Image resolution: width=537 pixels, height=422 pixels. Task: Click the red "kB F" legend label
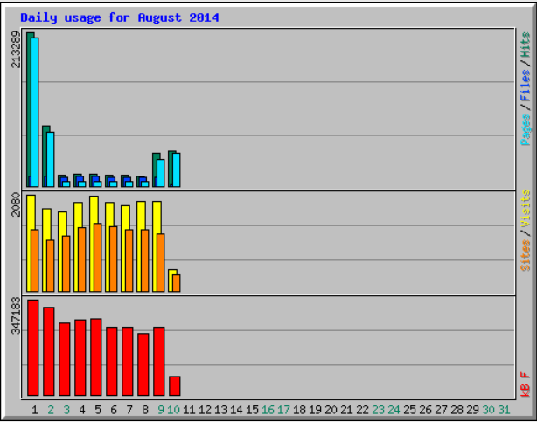(x=526, y=383)
